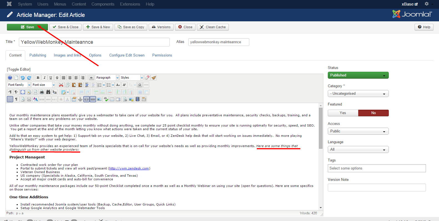
Task: Set right-to-left text direction icon
Action: 16,92
